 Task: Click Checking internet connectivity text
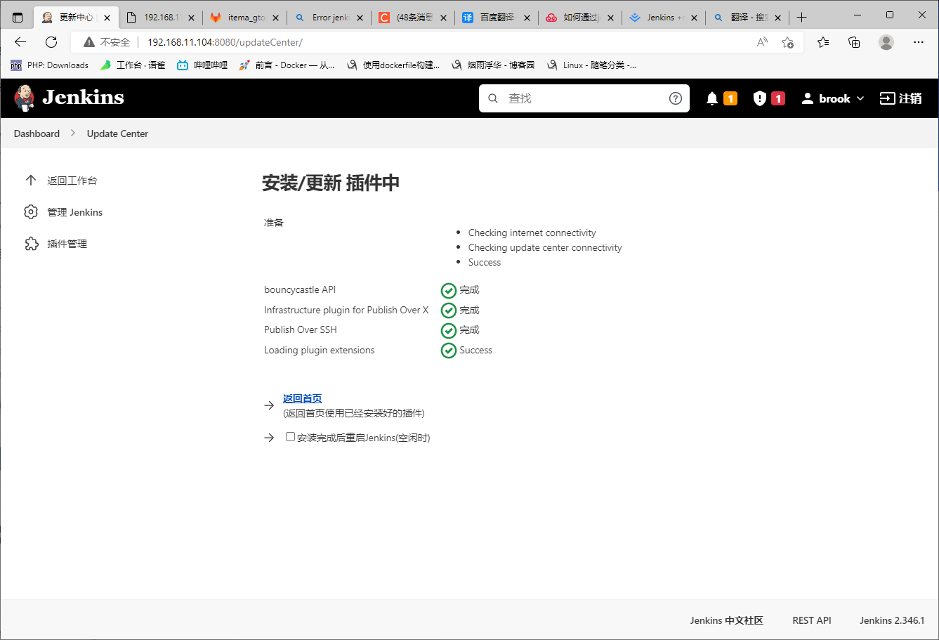click(x=532, y=233)
